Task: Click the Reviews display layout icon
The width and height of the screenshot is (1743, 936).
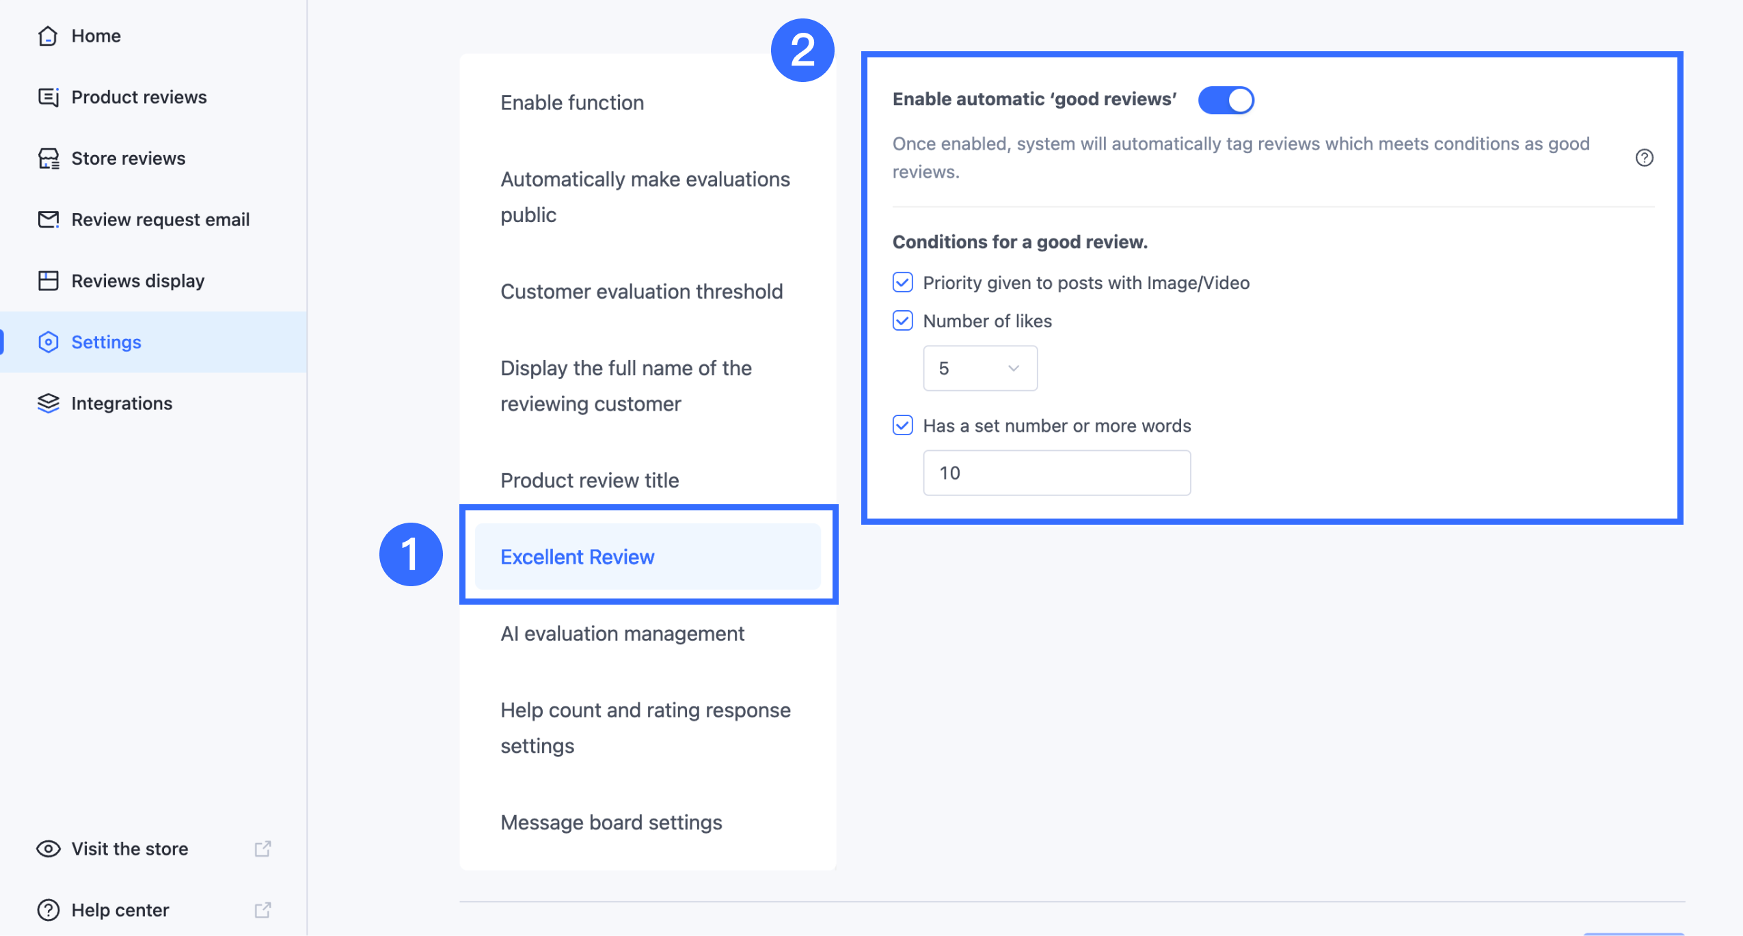Action: [x=48, y=281]
